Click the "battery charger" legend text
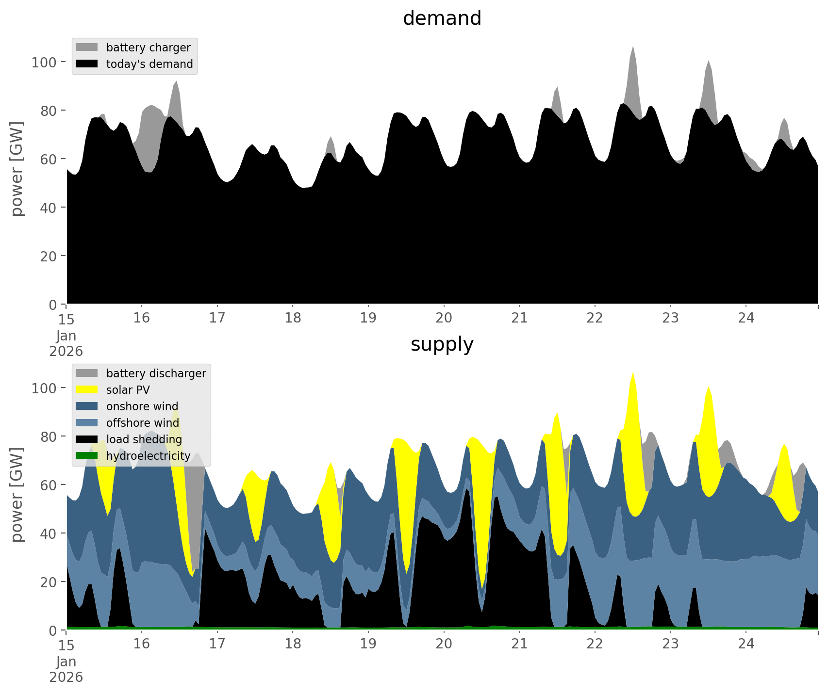The height and width of the screenshot is (694, 828). tap(148, 48)
